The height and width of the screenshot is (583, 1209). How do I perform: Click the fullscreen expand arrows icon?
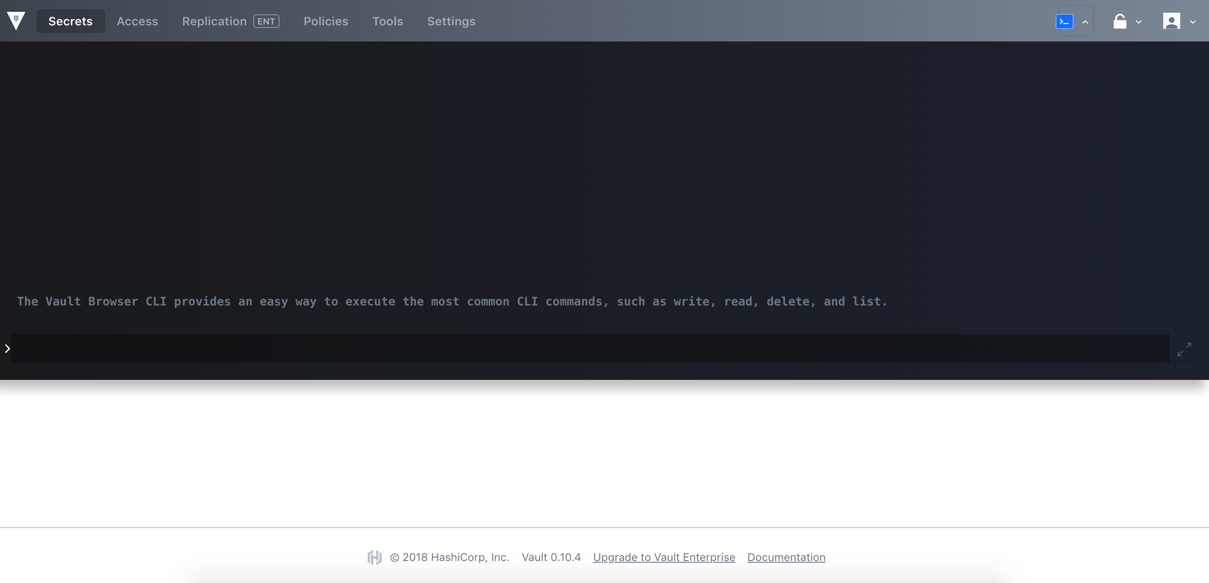[1184, 349]
